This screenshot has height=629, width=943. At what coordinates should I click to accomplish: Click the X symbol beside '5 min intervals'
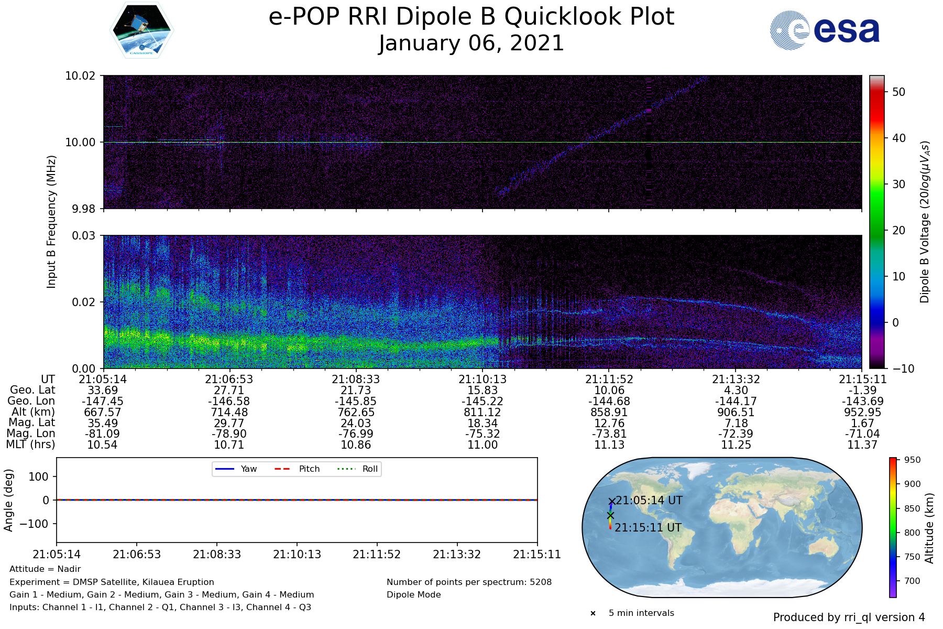coord(593,613)
